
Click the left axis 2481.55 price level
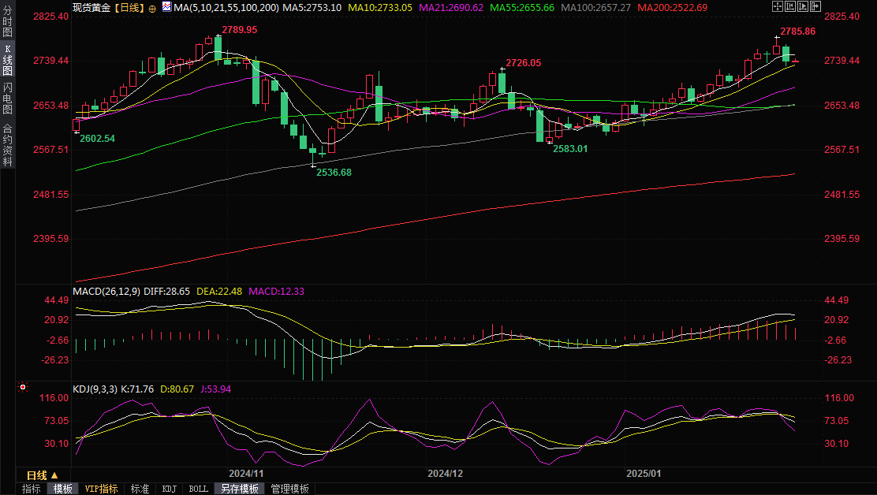pos(51,195)
